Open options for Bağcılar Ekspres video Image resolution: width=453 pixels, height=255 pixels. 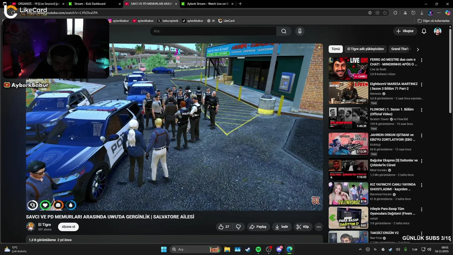pyautogui.click(x=421, y=161)
